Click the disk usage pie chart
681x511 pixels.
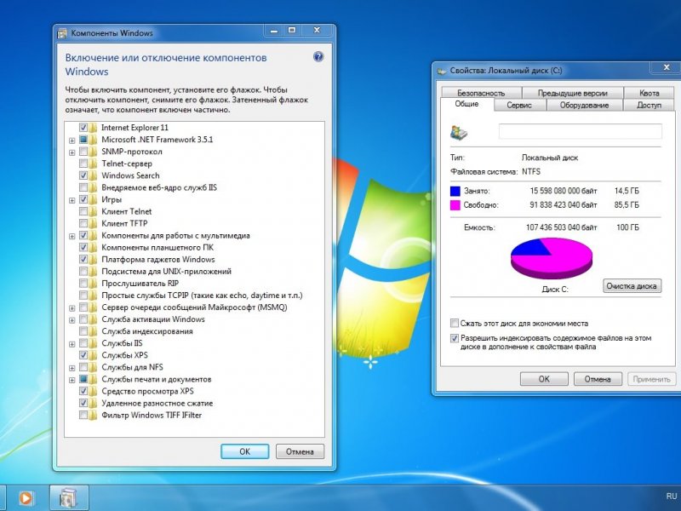coord(552,258)
